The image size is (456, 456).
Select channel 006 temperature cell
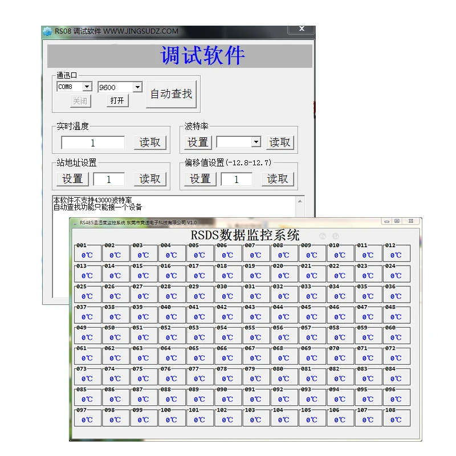pos(227,253)
